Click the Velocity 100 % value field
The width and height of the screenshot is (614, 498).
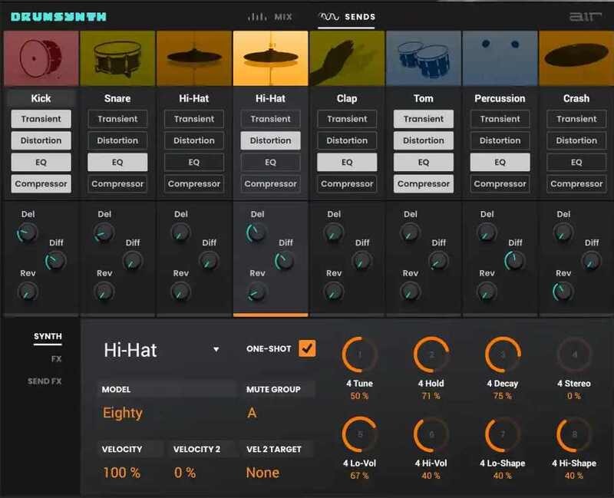129,473
